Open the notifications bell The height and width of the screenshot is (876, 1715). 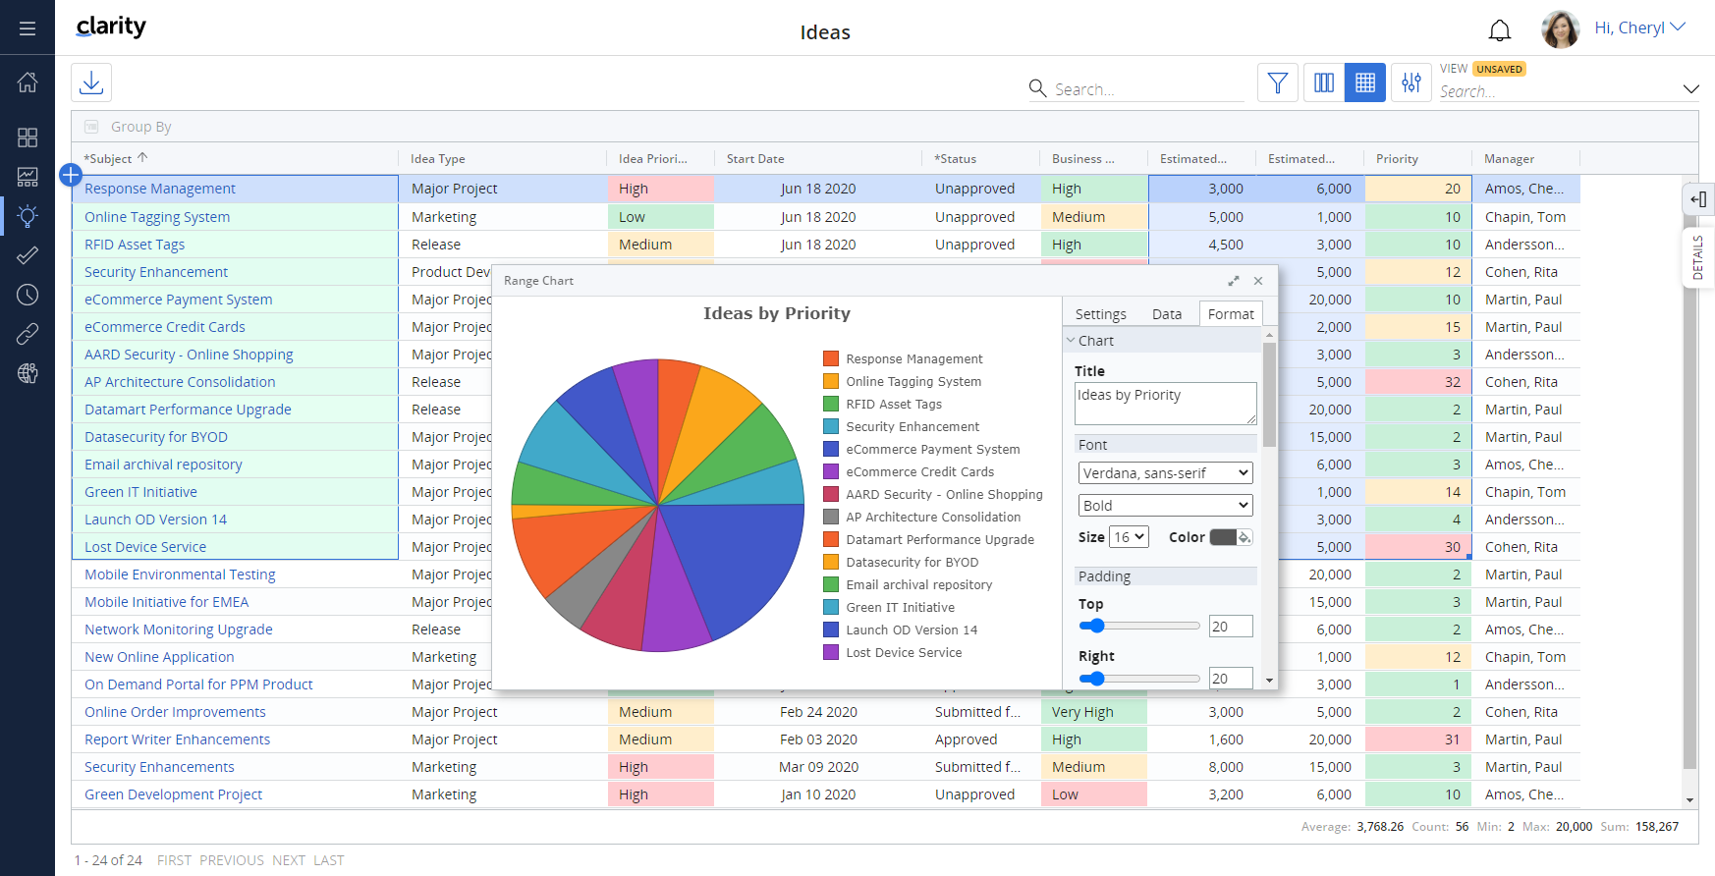click(1499, 30)
